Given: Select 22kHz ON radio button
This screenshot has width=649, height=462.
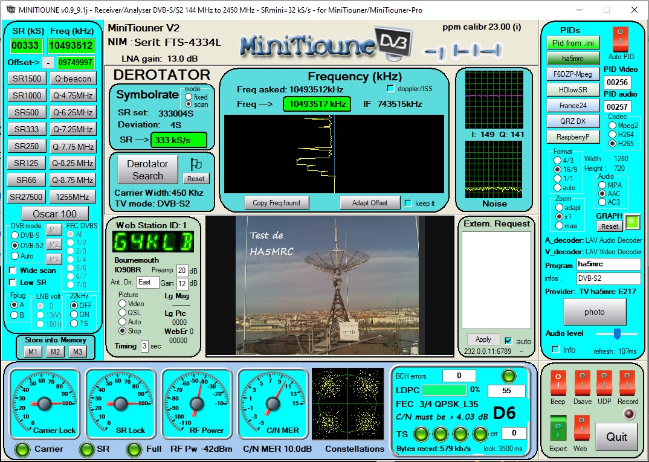Looking at the screenshot, I should tap(74, 315).
